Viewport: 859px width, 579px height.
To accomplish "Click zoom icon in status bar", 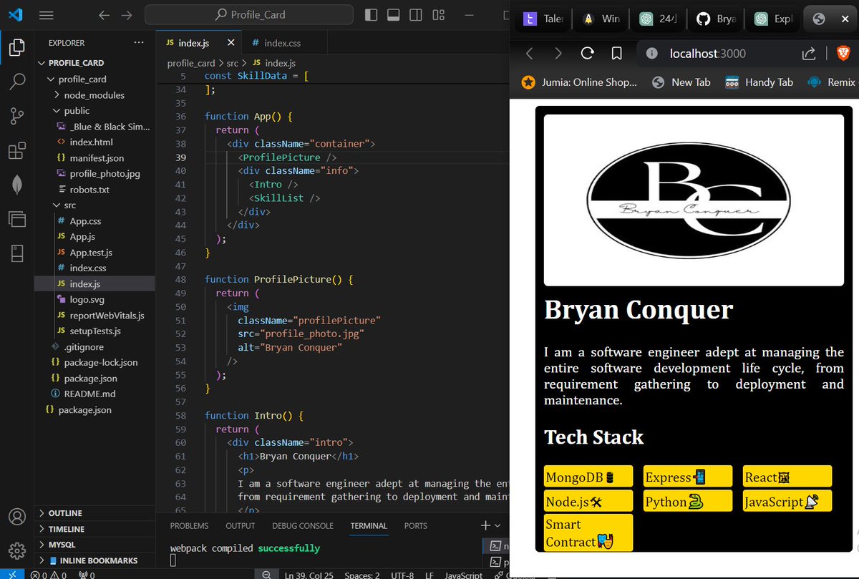I will coord(266,575).
